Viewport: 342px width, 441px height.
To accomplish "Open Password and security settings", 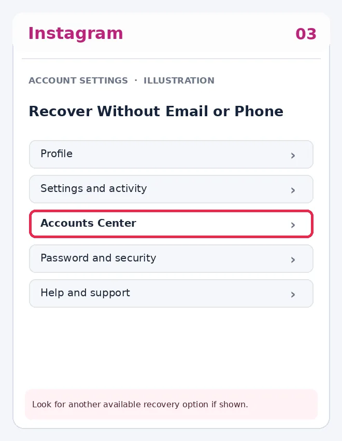I will tap(172, 259).
